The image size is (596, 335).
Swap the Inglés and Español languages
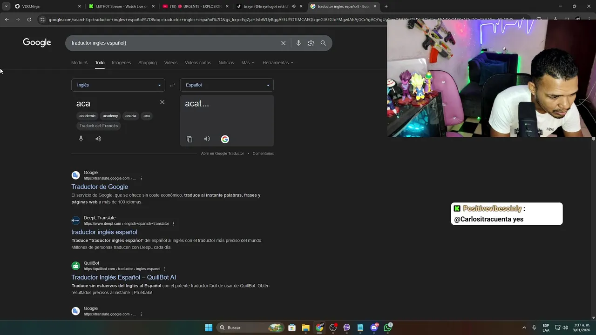[172, 85]
